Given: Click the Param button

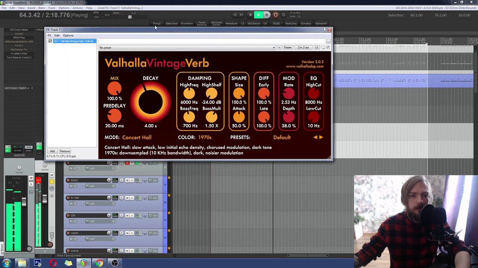Looking at the screenshot, I should (288, 48).
